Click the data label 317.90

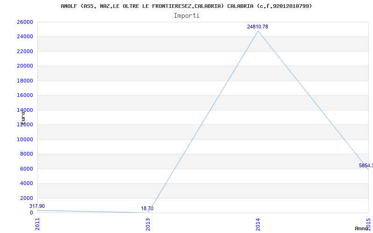[37, 206]
